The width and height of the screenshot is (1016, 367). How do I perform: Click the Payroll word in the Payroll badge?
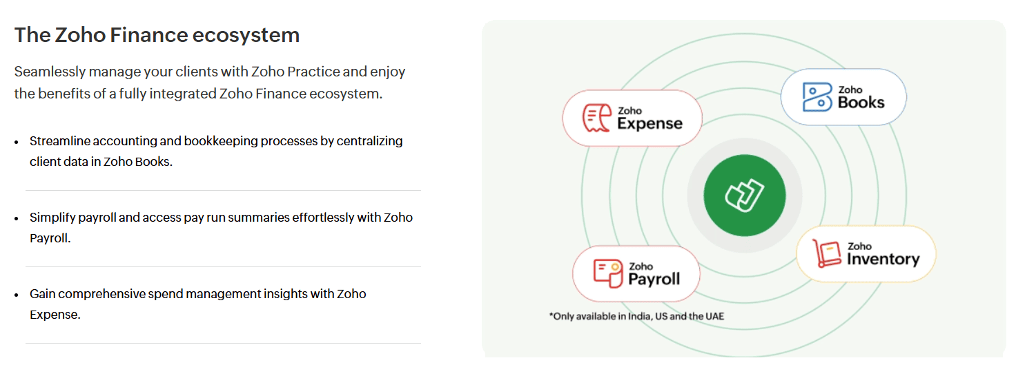(x=654, y=279)
